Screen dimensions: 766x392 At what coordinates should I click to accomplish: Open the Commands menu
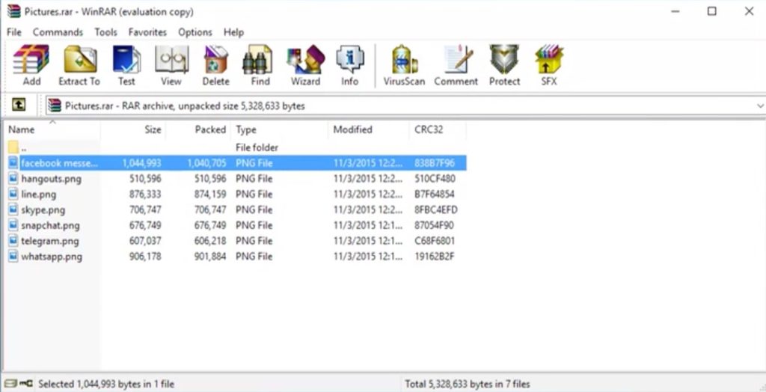tap(58, 32)
